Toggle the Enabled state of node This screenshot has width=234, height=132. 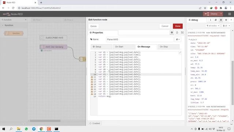pos(95,123)
